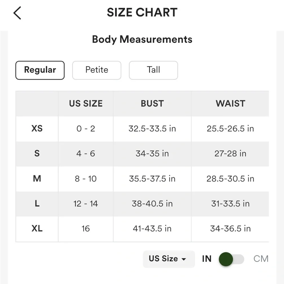Switch to the Petite tab
Viewport: 284px width, 284px height.
tap(97, 70)
